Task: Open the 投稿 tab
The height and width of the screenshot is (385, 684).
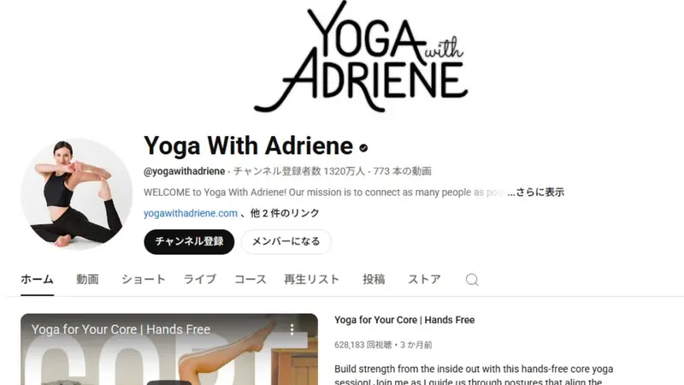Action: pos(374,280)
